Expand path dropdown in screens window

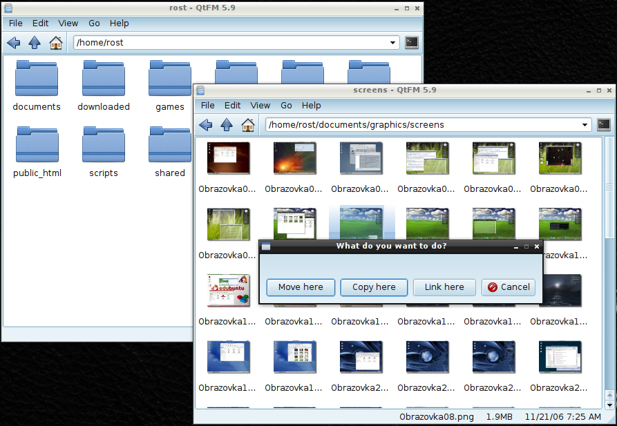pyautogui.click(x=585, y=125)
